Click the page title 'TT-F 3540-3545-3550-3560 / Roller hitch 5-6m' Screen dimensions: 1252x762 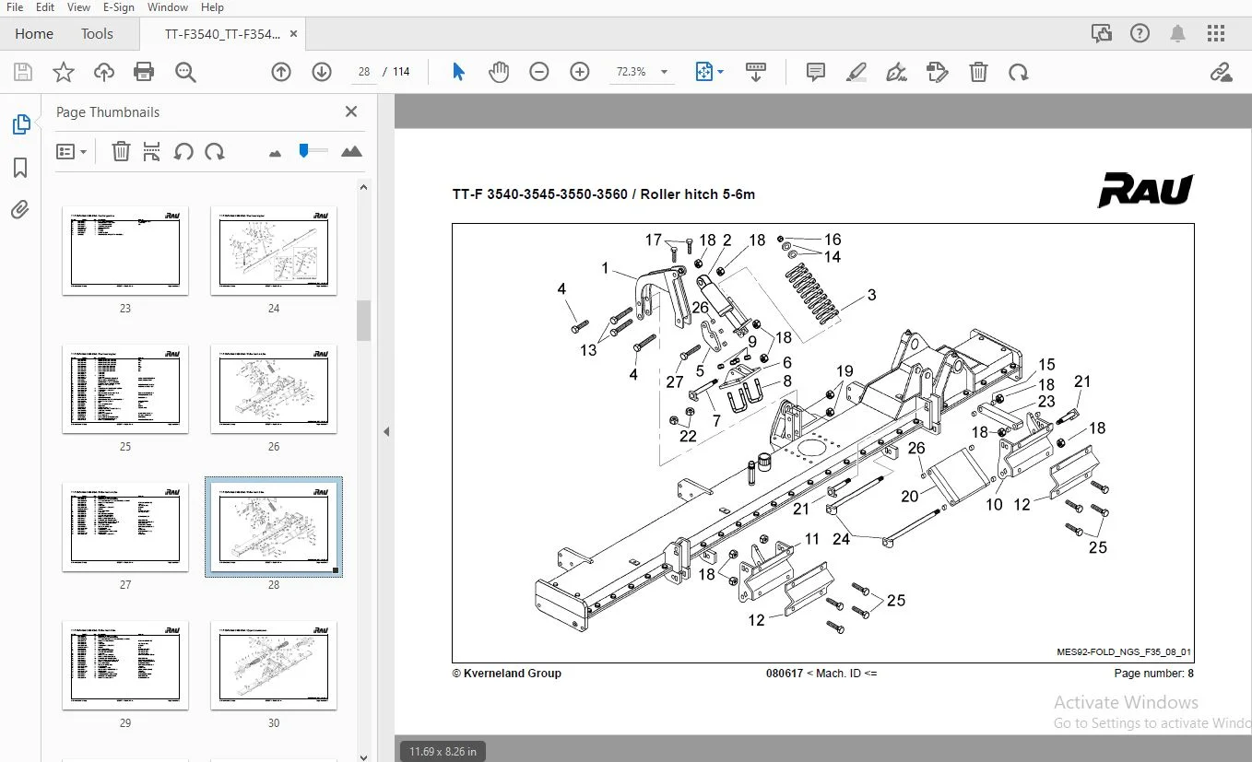pos(604,194)
